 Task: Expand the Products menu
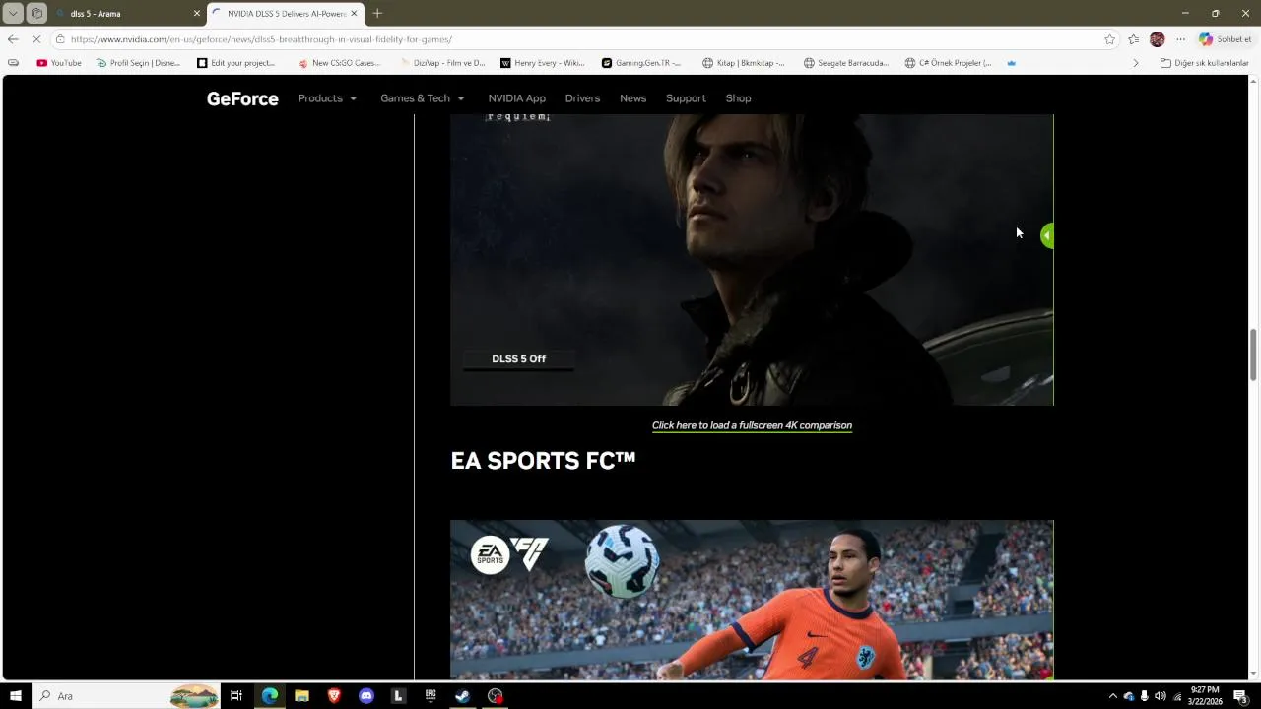coord(328,98)
